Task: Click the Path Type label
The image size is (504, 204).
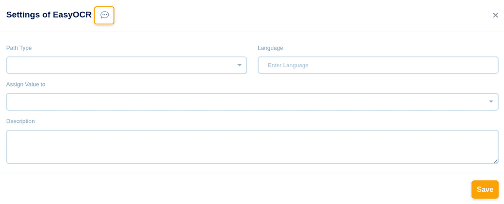Action: pyautogui.click(x=19, y=48)
